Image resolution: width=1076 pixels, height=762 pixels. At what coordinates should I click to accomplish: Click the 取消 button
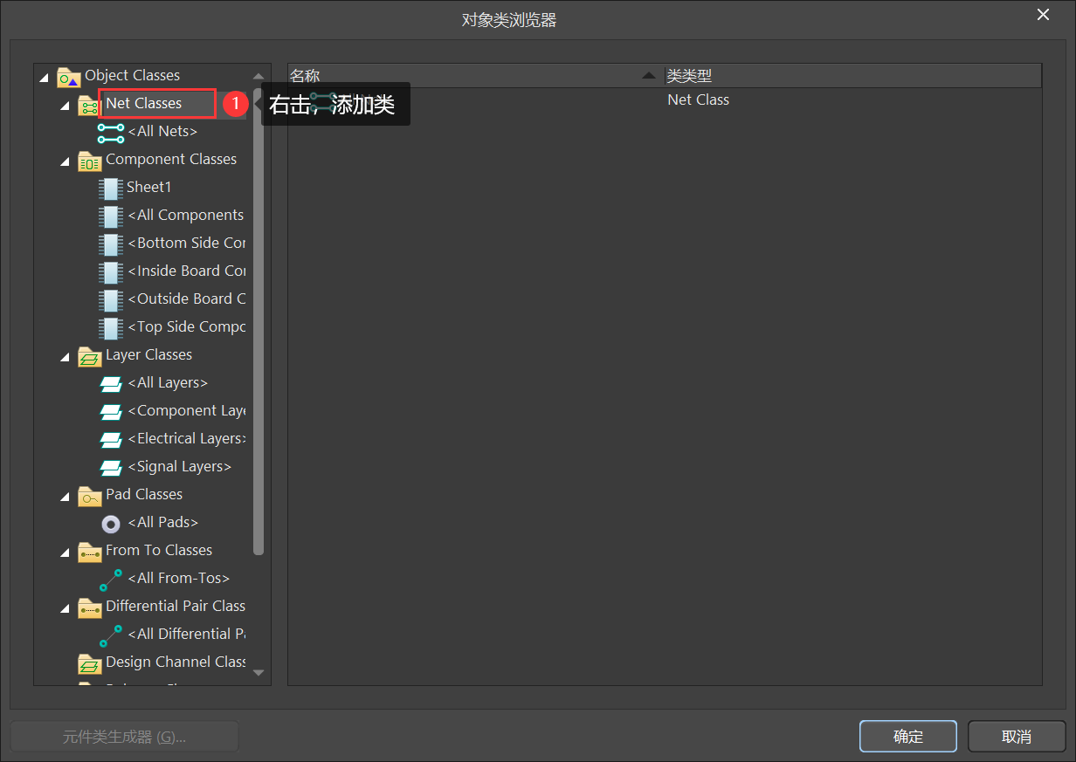1017,736
